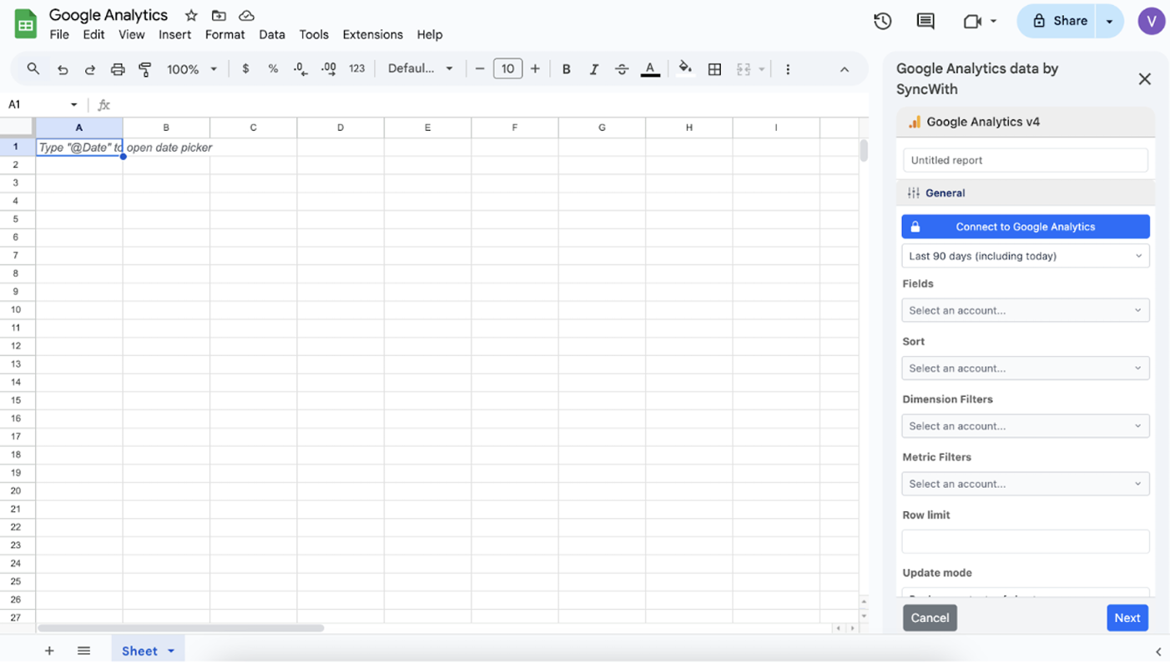Image resolution: width=1170 pixels, height=663 pixels.
Task: Open the zoom 100% dropdown
Action: (x=191, y=69)
